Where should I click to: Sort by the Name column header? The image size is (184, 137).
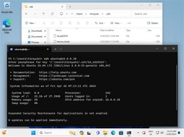pyautogui.click(x=59, y=30)
